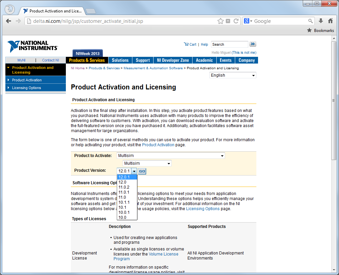This screenshot has height=275, width=339.
Task: Click the NI site search input field
Action: click(x=229, y=44)
